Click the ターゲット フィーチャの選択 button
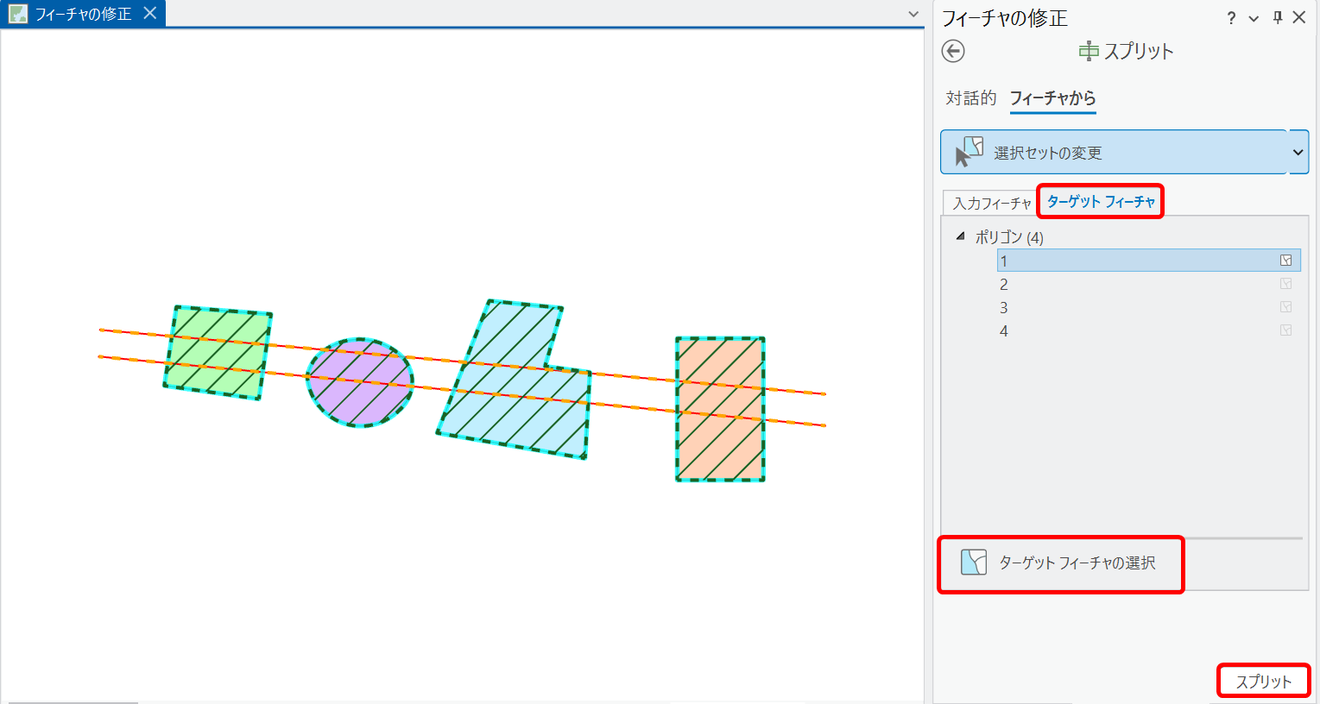Viewport: 1320px width, 704px height. click(x=1061, y=563)
